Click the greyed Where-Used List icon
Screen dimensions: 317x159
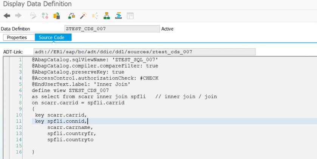(95, 15)
